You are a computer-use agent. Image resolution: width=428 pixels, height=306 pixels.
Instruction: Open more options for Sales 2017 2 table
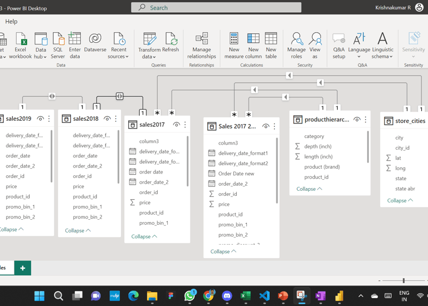point(274,126)
